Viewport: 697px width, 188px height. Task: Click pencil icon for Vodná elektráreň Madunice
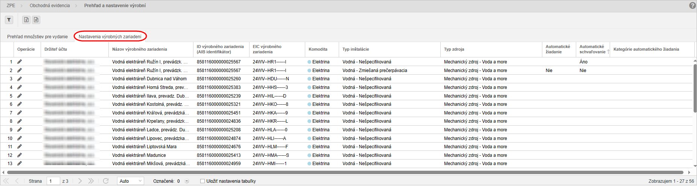click(x=20, y=155)
